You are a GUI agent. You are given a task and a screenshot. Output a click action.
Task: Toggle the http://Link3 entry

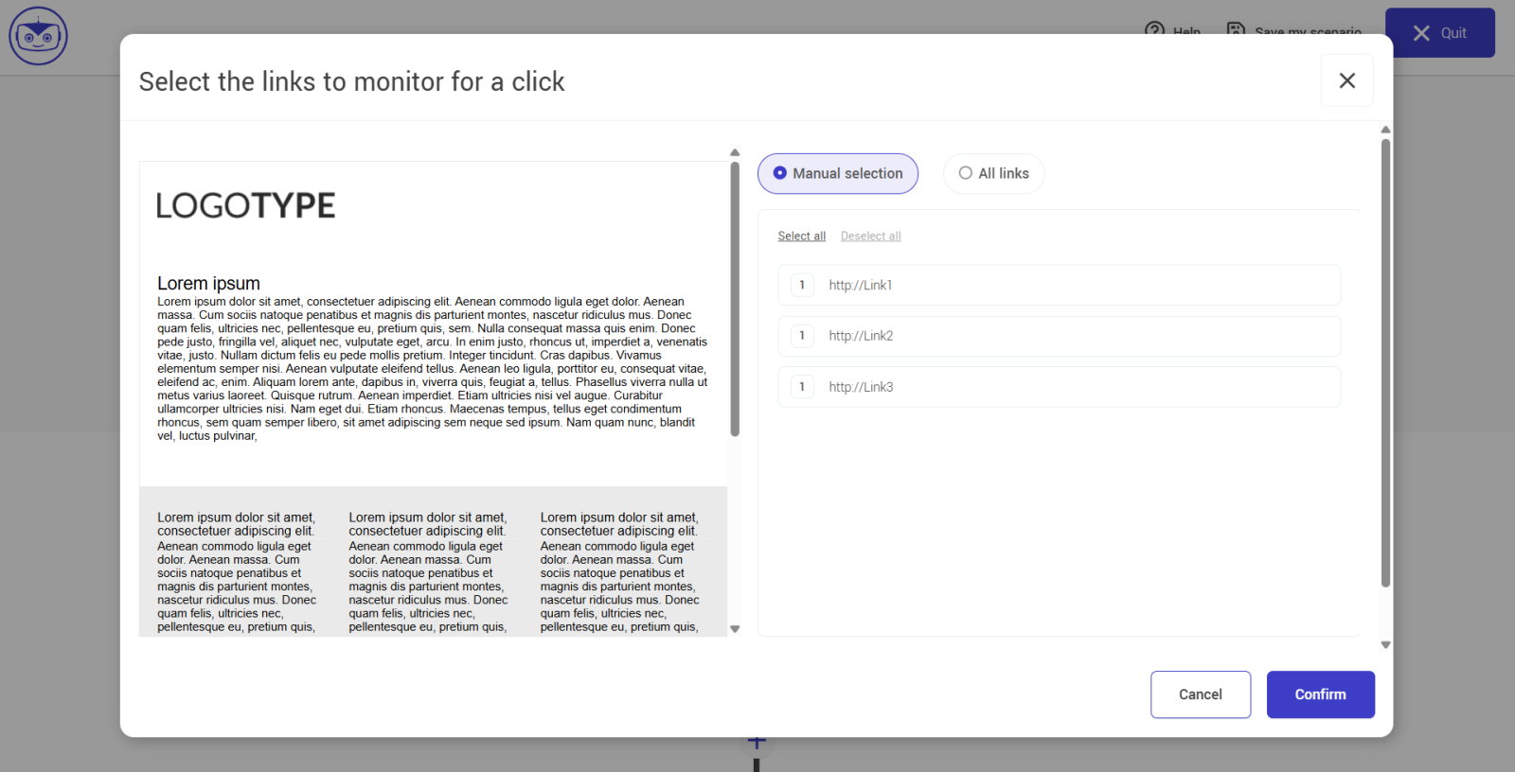tap(1059, 387)
